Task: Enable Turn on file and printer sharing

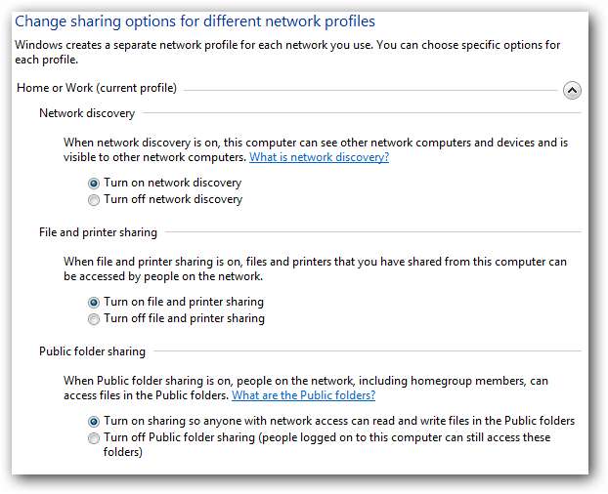Action: pos(94,303)
